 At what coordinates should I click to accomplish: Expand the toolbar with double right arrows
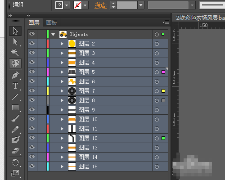tap(10, 15)
